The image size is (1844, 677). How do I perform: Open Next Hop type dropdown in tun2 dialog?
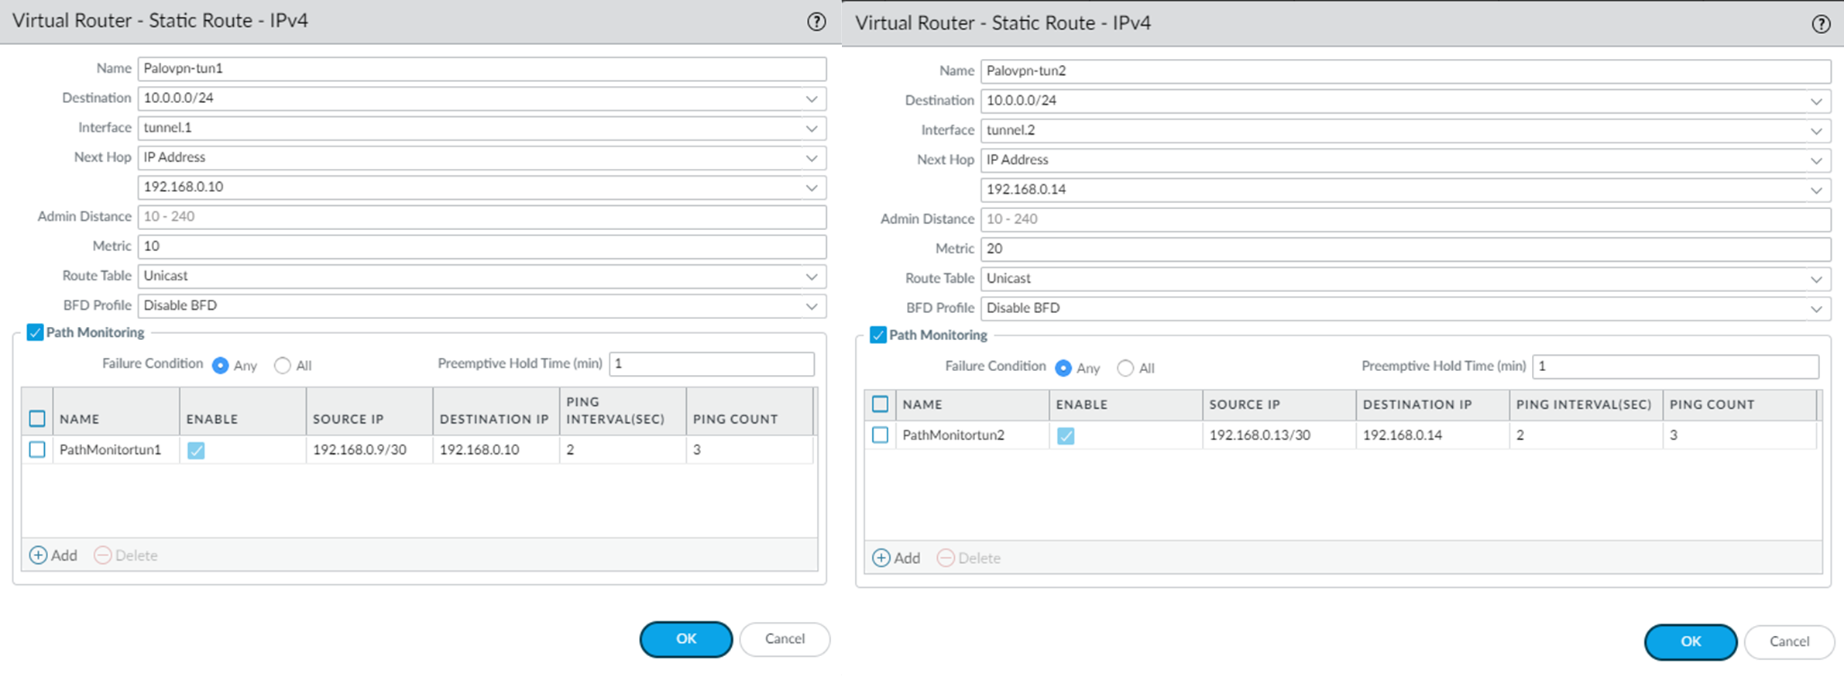1816,160
